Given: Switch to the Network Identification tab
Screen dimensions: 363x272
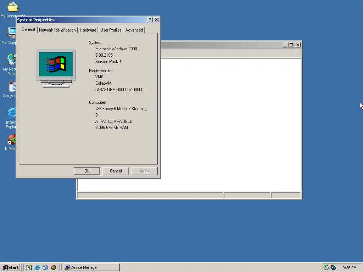Looking at the screenshot, I should pos(57,30).
